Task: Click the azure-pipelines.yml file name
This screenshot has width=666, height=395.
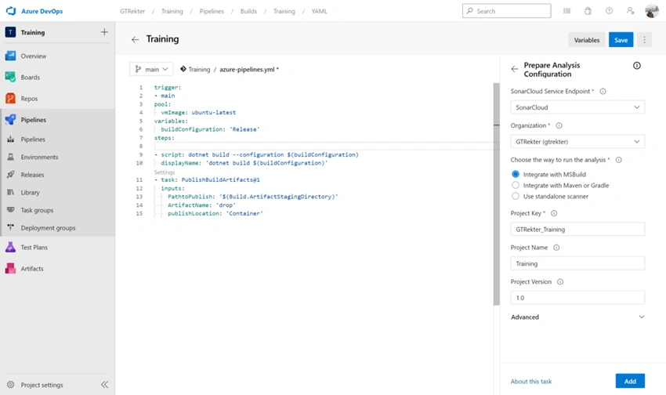Action: click(247, 69)
